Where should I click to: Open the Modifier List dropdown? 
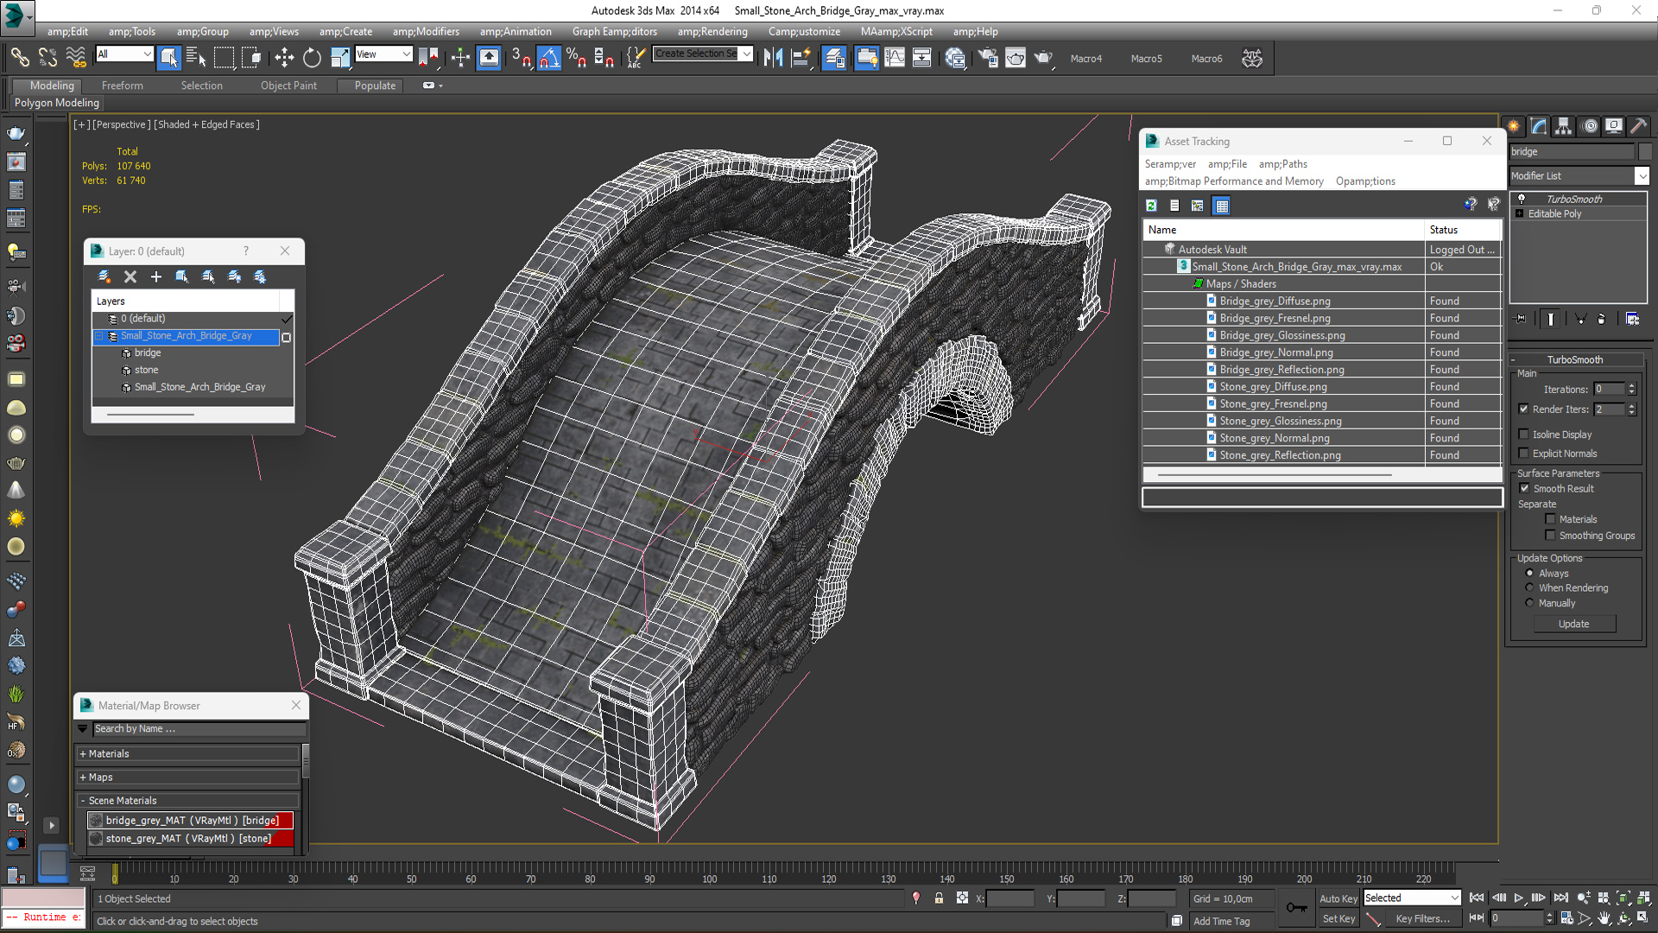1642,176
